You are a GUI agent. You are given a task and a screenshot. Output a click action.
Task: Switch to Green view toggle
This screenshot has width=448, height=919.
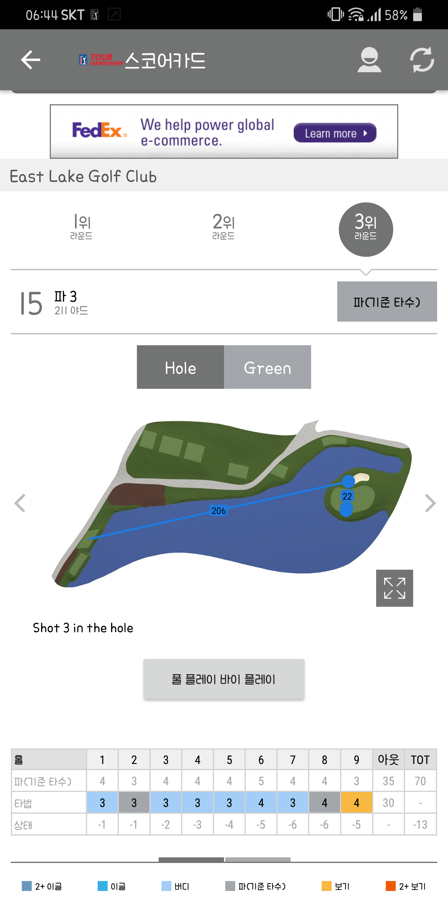coord(267,367)
